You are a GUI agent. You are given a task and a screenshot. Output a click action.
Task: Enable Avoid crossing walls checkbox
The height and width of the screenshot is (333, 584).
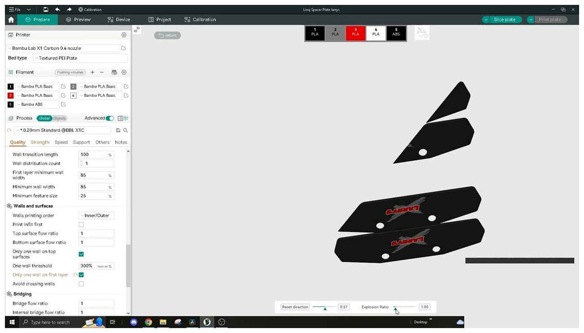(x=81, y=284)
